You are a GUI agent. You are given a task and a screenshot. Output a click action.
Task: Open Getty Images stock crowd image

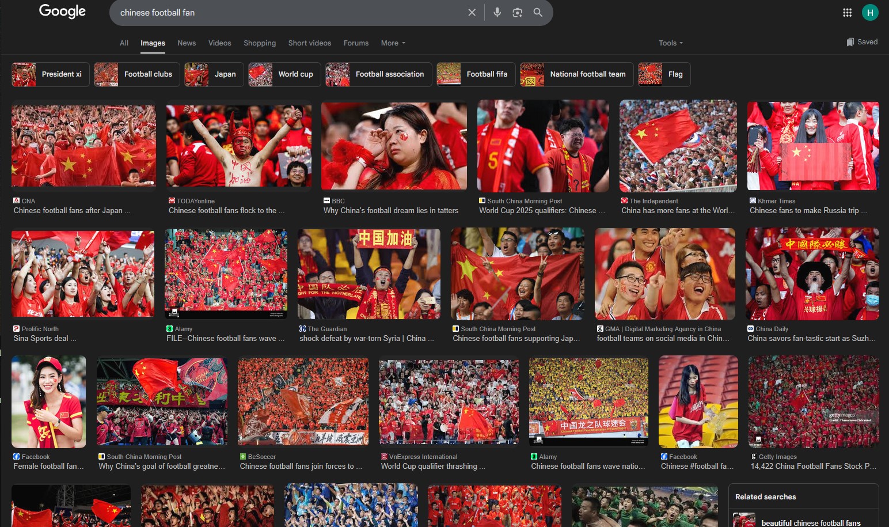[x=814, y=401]
